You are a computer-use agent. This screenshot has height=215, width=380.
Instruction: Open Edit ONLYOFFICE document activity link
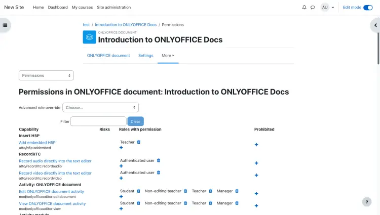tap(51, 191)
